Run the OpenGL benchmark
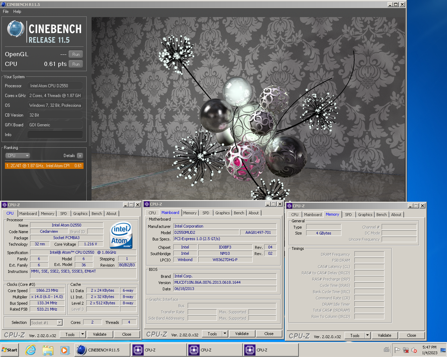447x357 pixels. (x=76, y=54)
